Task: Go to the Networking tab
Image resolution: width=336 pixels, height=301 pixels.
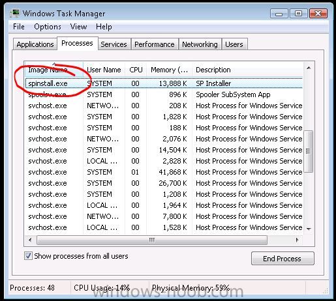Action: pyautogui.click(x=200, y=44)
